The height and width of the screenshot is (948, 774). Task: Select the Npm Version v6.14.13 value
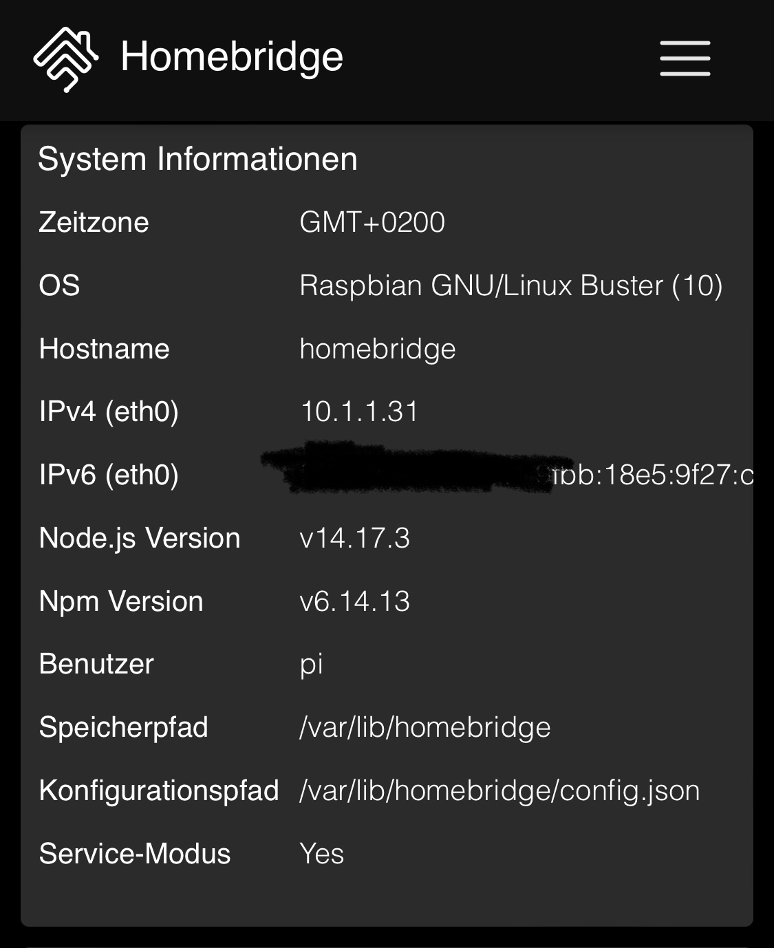(356, 601)
